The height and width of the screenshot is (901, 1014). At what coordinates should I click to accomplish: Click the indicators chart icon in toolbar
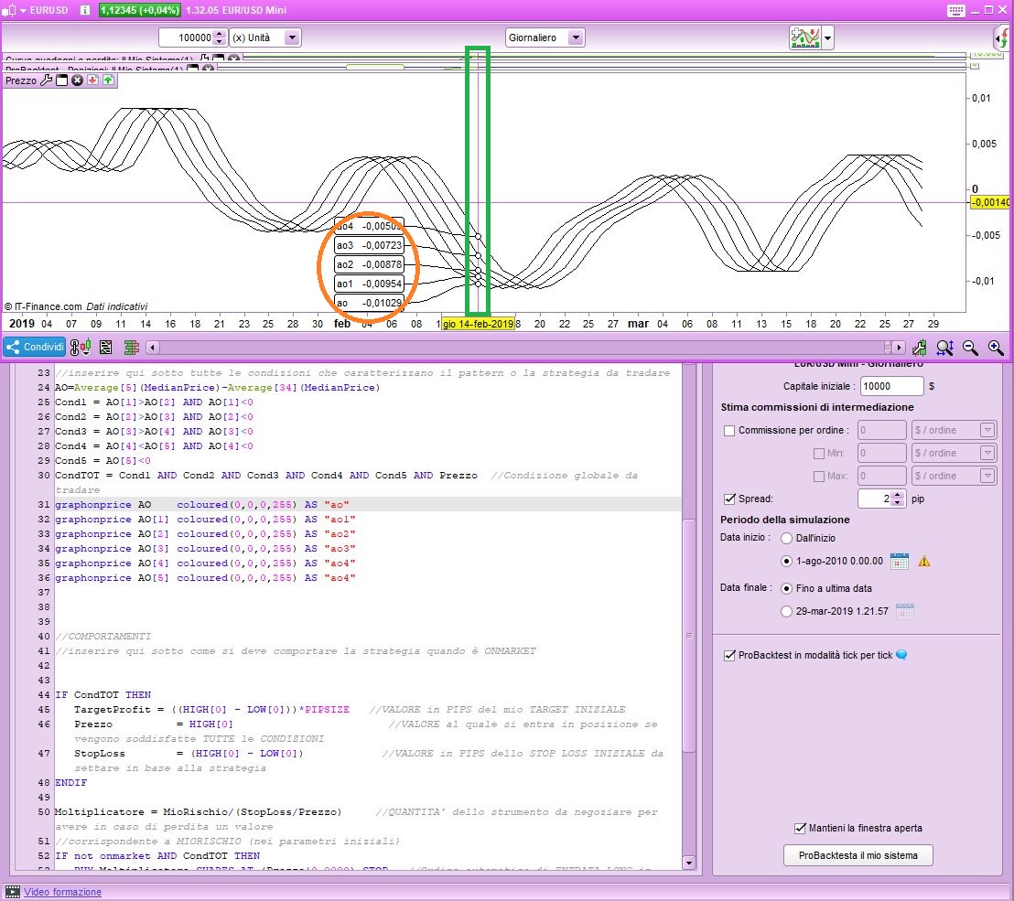tap(804, 38)
